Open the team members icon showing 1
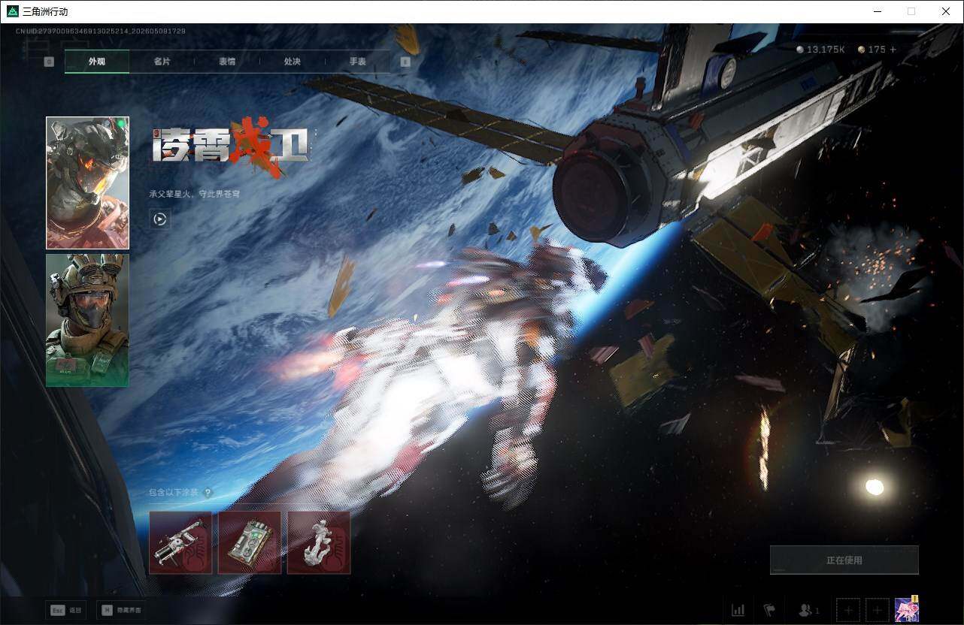Viewport: 964px width, 625px height. [x=808, y=610]
